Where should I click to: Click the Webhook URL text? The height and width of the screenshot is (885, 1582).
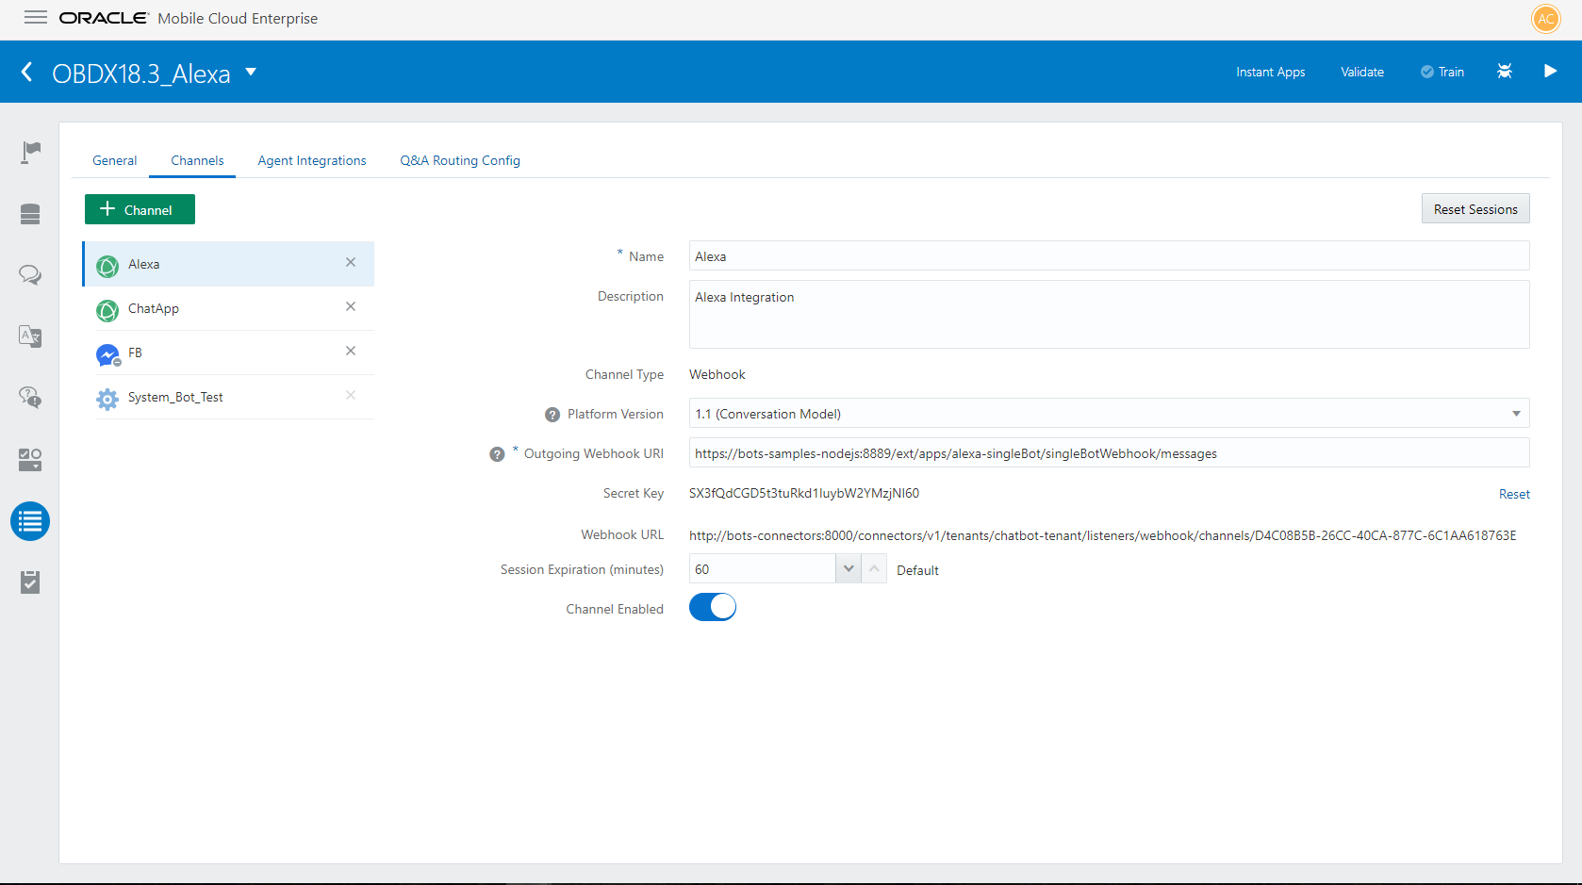[1102, 535]
